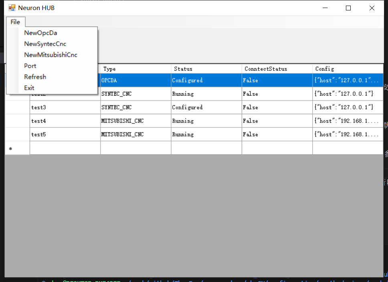Click the Config column header
The width and height of the screenshot is (388, 282).
click(347, 69)
